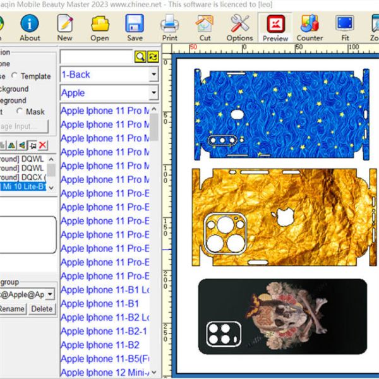Click the About toolbar icon
This screenshot has width=379, height=379.
click(x=29, y=27)
